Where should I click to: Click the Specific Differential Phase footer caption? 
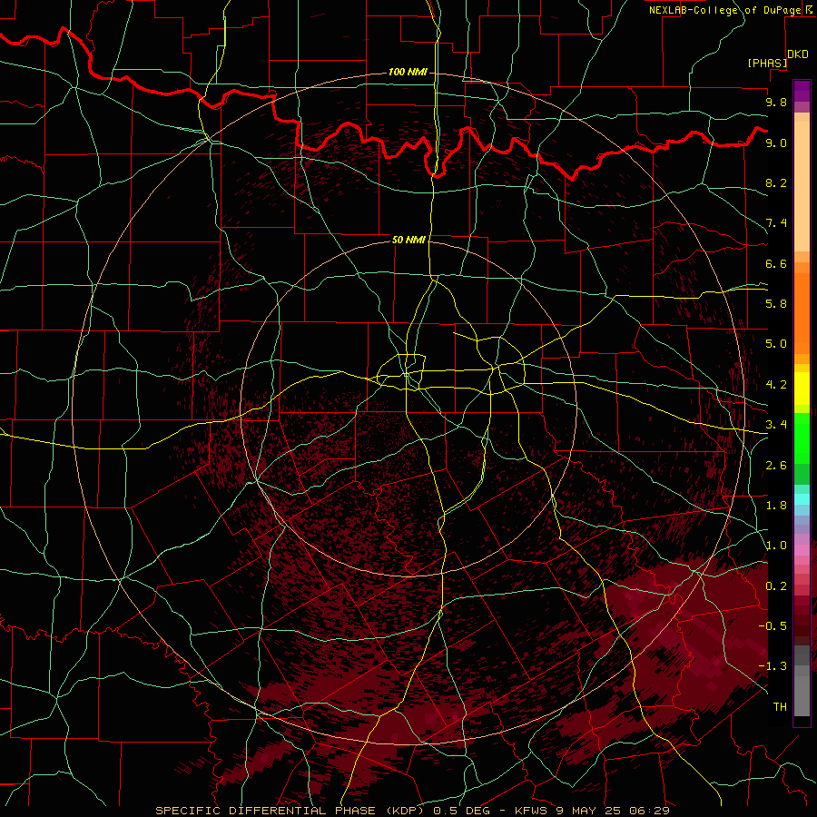[x=413, y=811]
